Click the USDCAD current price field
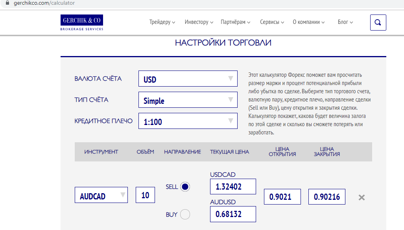 point(233,187)
